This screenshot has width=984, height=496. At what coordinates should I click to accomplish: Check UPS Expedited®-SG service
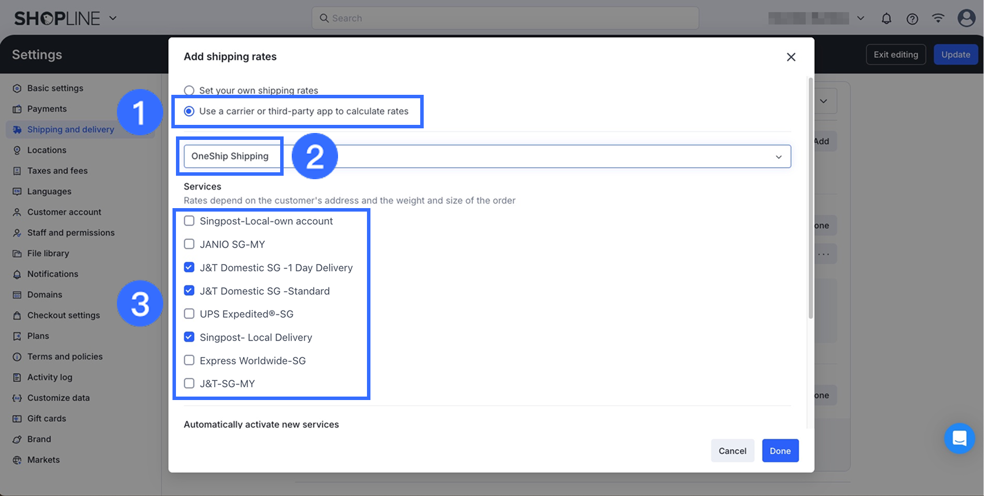189,314
